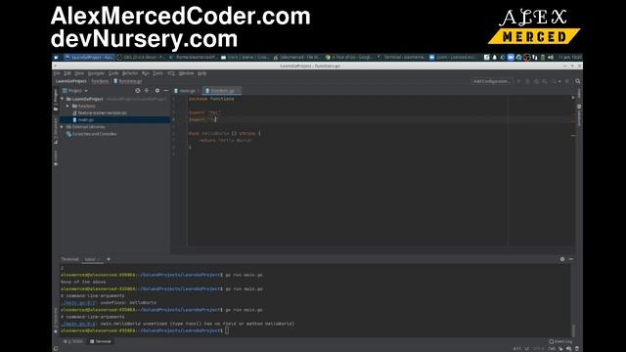626x352 pixels.
Task: Click the Tab indent status entry
Action: pos(552,348)
